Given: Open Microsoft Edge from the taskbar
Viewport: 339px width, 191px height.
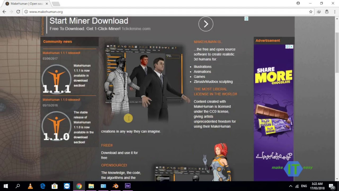Looking at the screenshot, I should 42,186.
